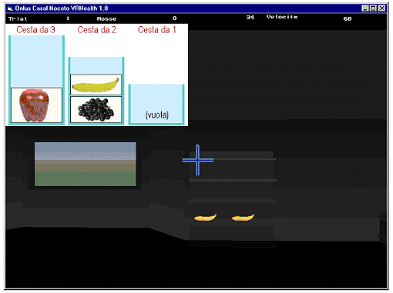Click the Trial label in status bar
393x293 pixels.
[18, 18]
